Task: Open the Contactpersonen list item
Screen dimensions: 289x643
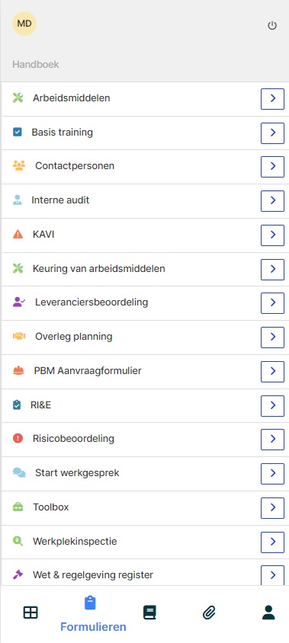Action: point(145,167)
